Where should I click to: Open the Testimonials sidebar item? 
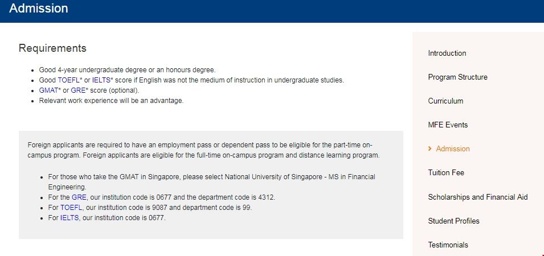tap(448, 245)
